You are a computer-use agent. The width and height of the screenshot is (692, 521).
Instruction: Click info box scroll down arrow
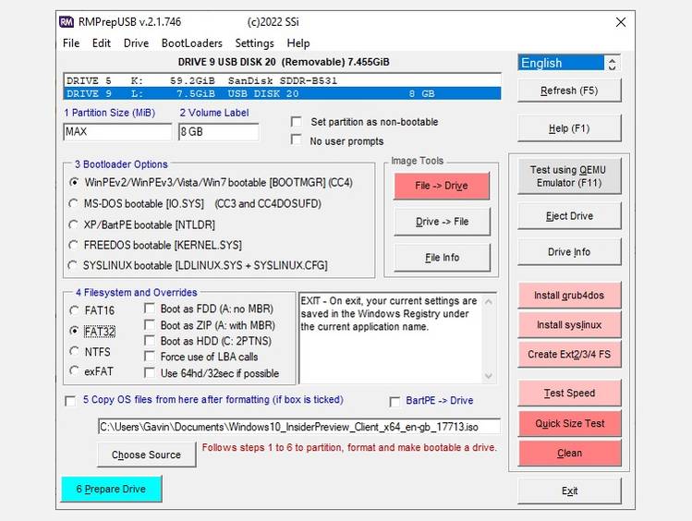(x=489, y=376)
